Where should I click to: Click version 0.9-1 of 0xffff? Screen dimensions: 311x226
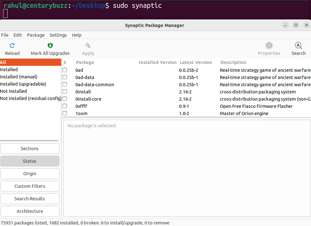(184, 106)
